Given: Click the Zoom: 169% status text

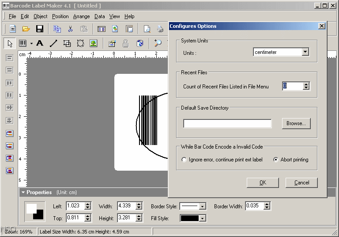Looking at the screenshot, I should (x=19, y=232).
